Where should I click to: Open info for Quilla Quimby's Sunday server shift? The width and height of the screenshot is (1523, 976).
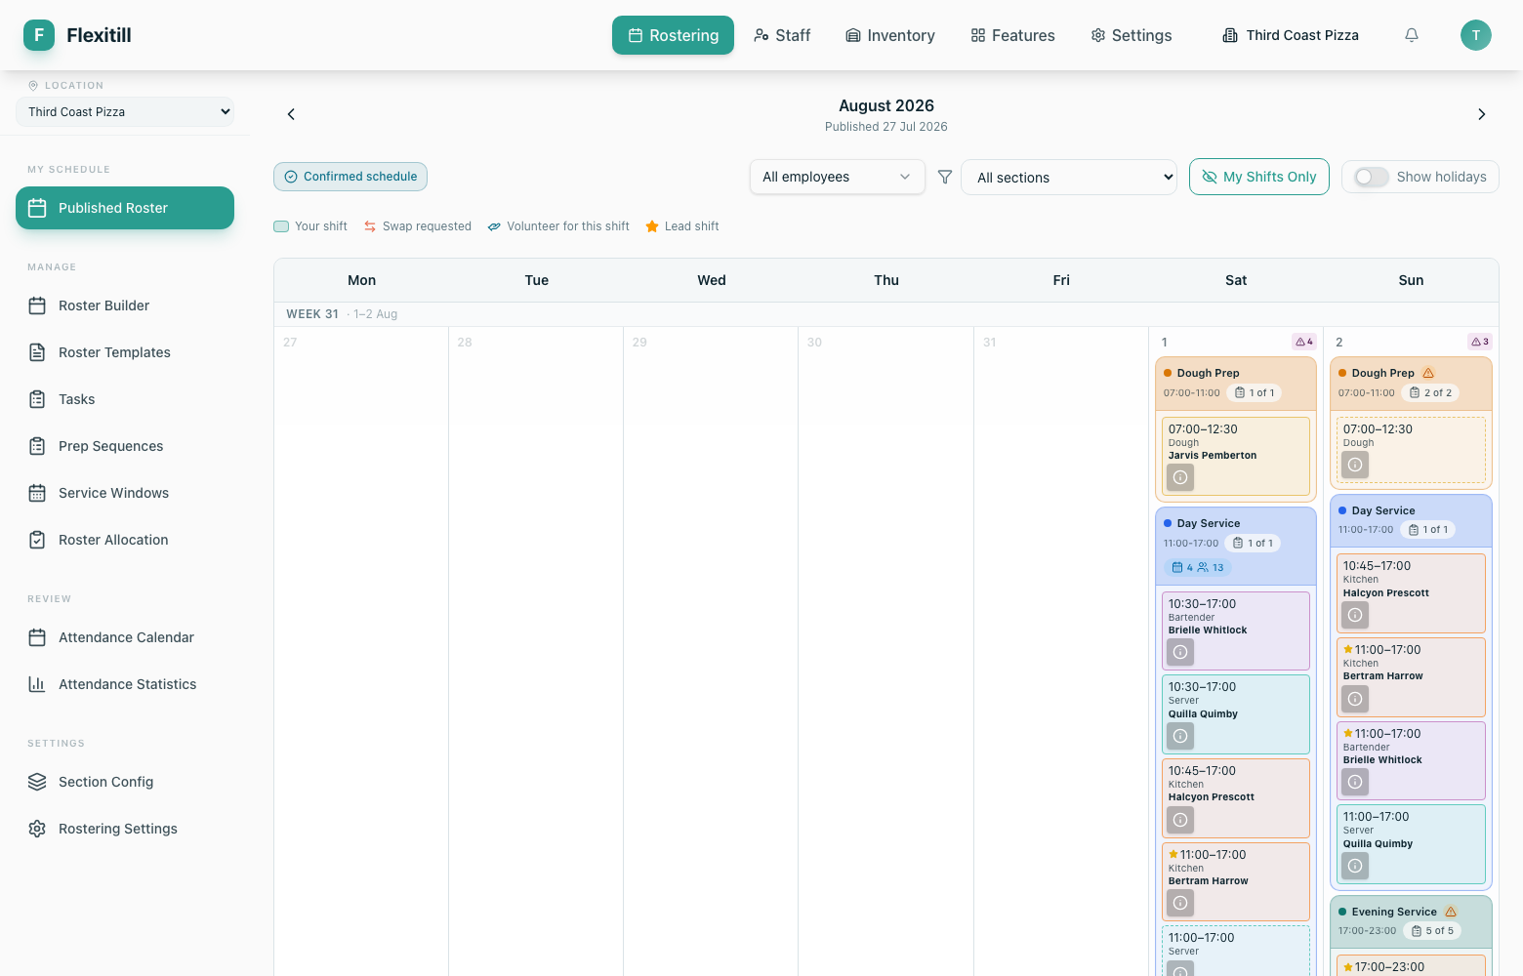1355,866
